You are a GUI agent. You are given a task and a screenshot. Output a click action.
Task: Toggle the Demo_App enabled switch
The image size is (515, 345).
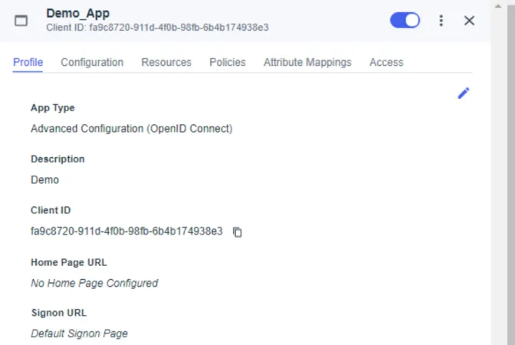pos(405,21)
